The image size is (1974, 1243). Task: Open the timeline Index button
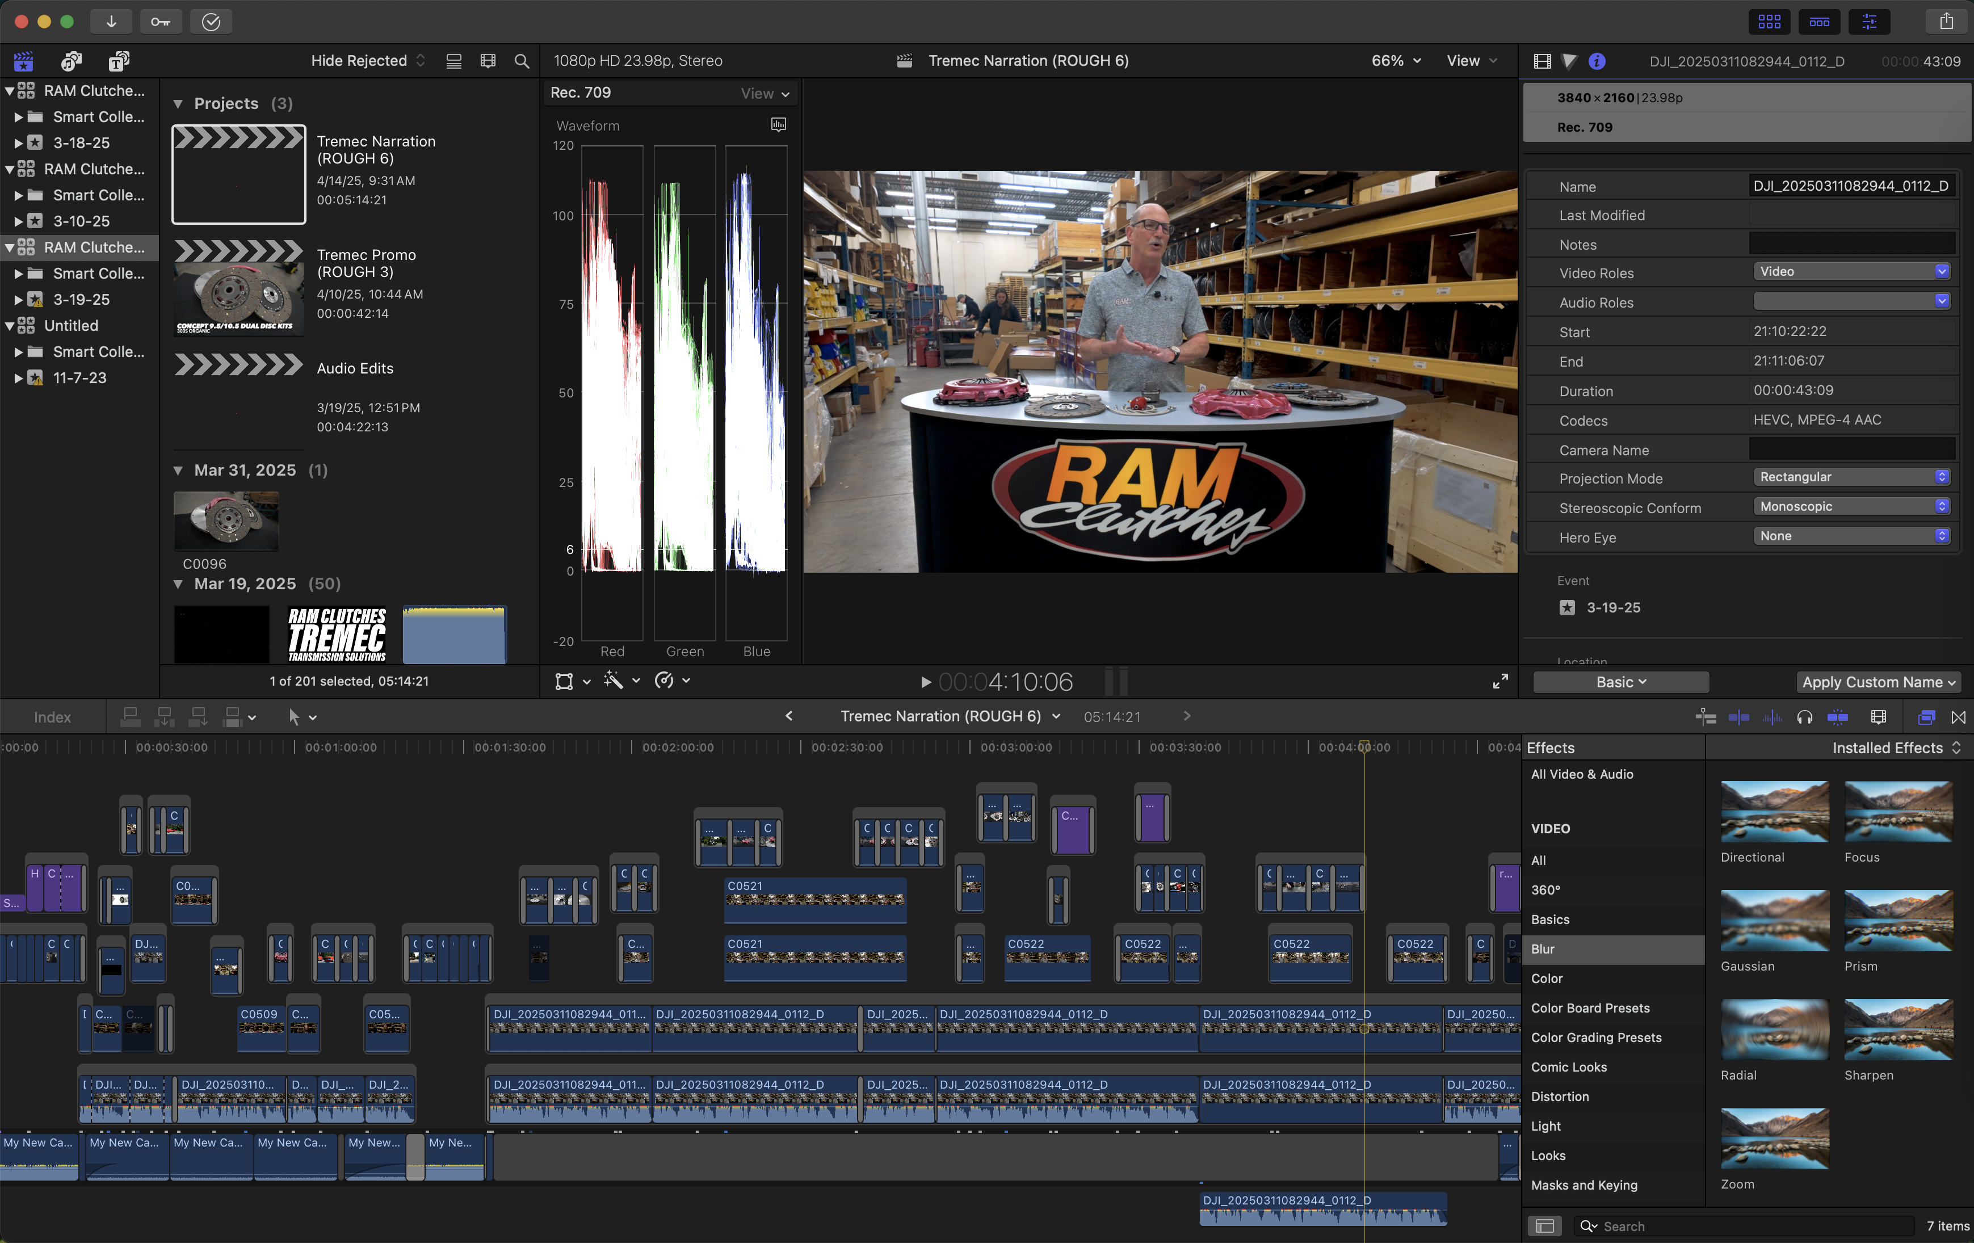click(x=52, y=717)
